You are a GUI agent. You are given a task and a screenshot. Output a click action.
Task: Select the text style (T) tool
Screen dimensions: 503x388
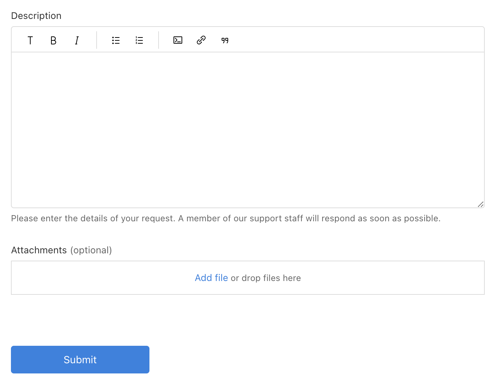[30, 40]
